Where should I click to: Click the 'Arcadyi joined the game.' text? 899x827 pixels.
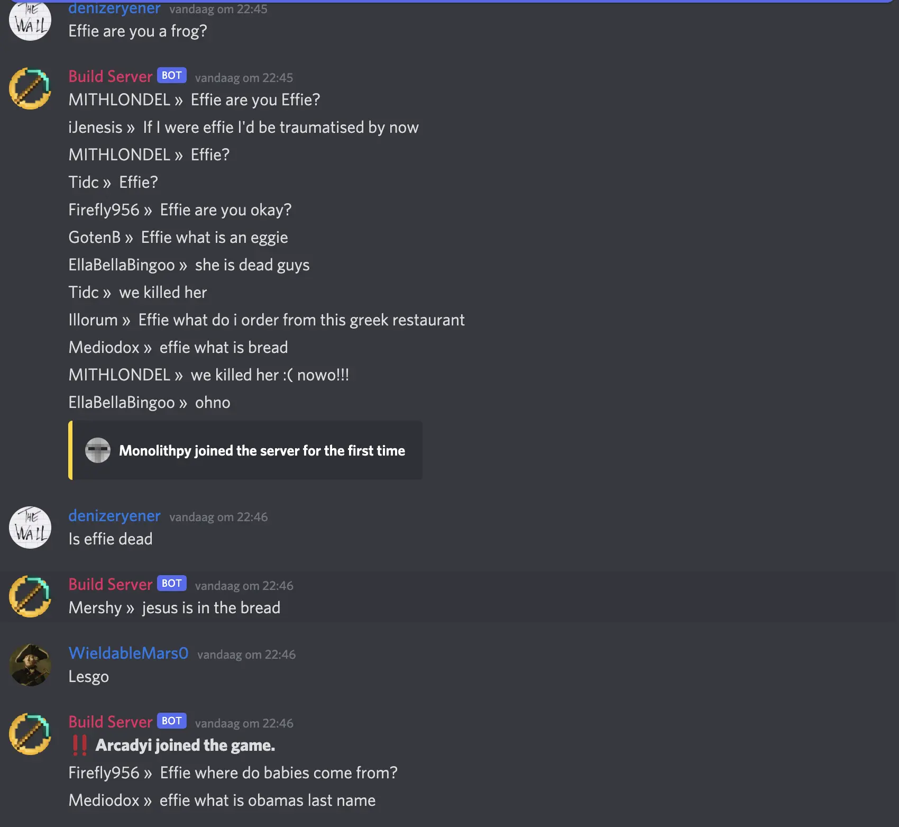coord(185,746)
